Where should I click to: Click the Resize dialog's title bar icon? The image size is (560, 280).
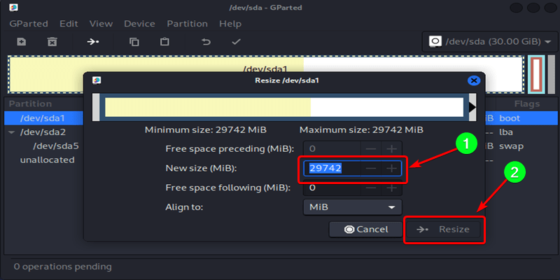(97, 80)
